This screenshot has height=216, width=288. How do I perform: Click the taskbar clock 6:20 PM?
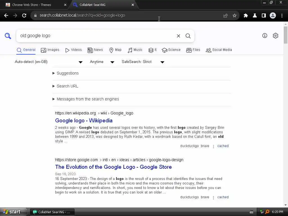coord(277,212)
